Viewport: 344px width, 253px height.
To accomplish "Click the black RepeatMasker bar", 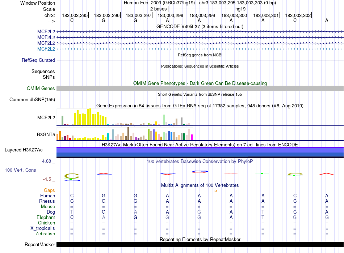I will click(x=200, y=245).
